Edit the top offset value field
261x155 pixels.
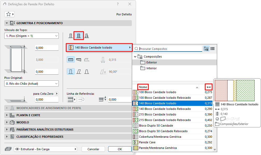tap(47, 48)
